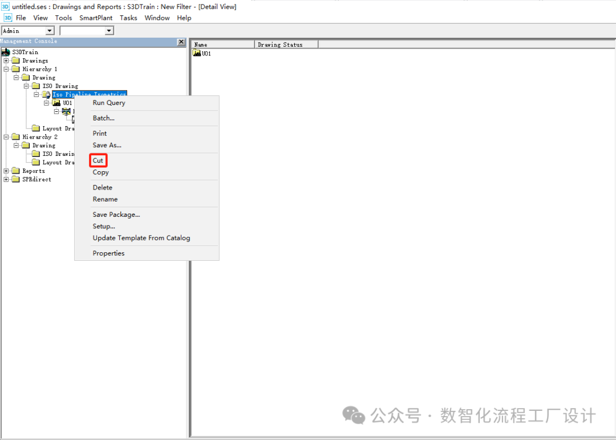
Task: Open the Tasks menu
Action: point(128,18)
